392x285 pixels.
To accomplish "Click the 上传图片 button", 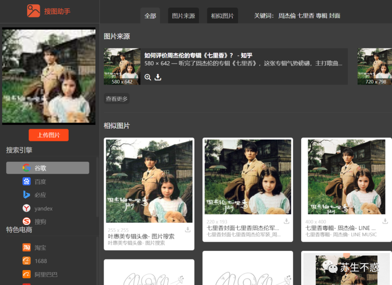I will [x=49, y=135].
